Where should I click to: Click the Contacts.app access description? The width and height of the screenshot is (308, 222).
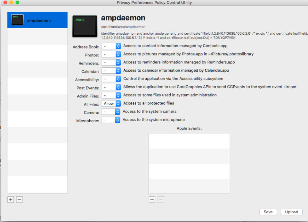pos(175,46)
